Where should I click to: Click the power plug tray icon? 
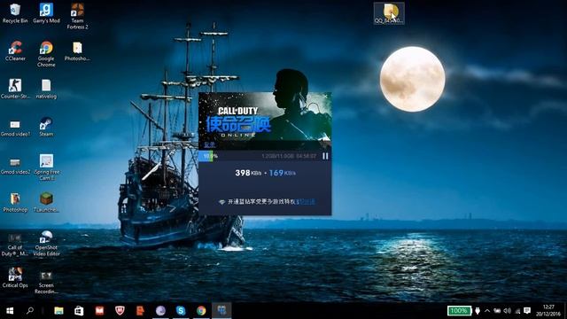coord(478,311)
